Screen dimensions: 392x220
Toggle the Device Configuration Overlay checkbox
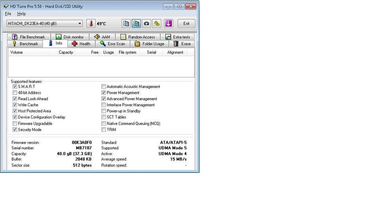click(x=15, y=117)
